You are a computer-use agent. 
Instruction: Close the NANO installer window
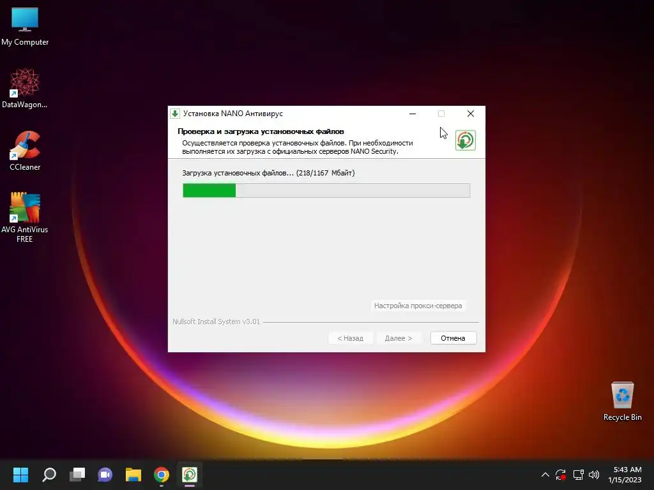click(x=471, y=114)
